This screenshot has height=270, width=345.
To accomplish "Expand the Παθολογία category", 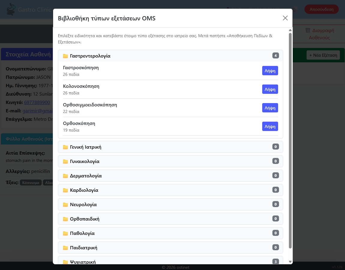I will pos(170,233).
